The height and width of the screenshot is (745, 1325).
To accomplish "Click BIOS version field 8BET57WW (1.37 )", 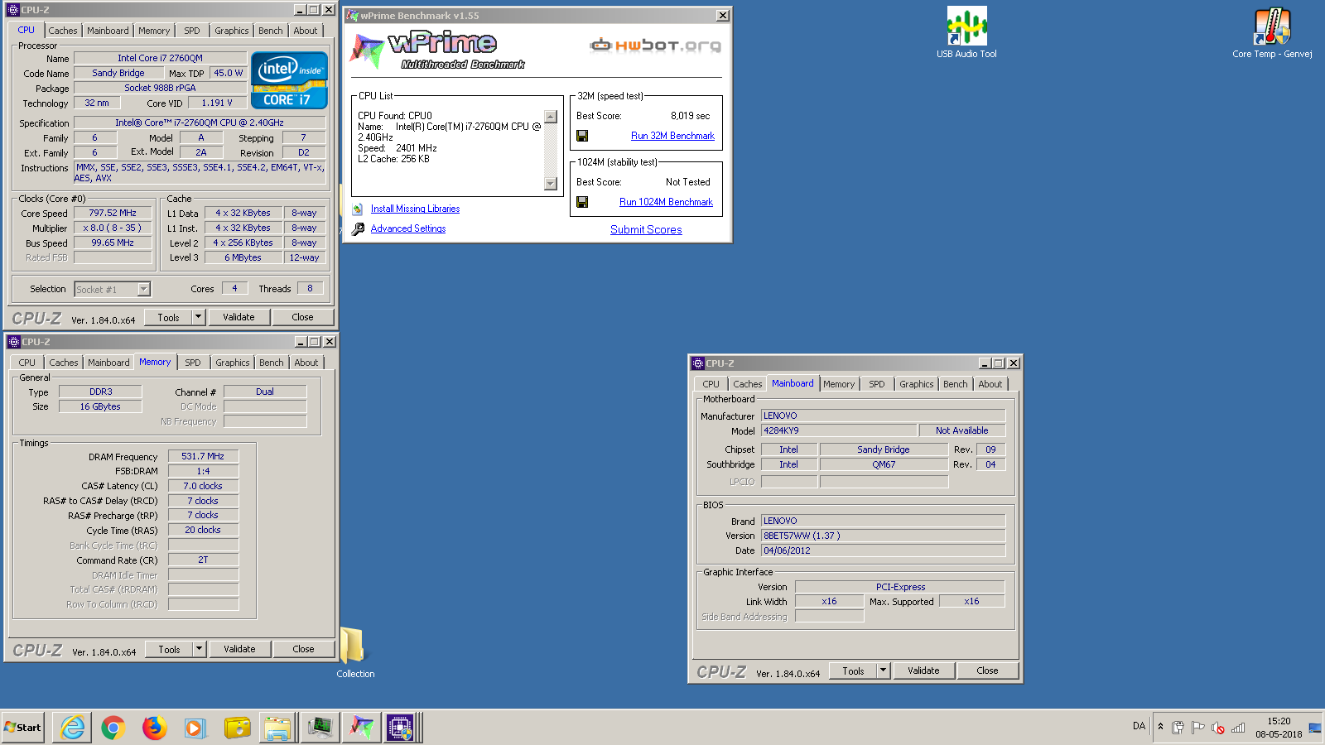I will click(883, 536).
